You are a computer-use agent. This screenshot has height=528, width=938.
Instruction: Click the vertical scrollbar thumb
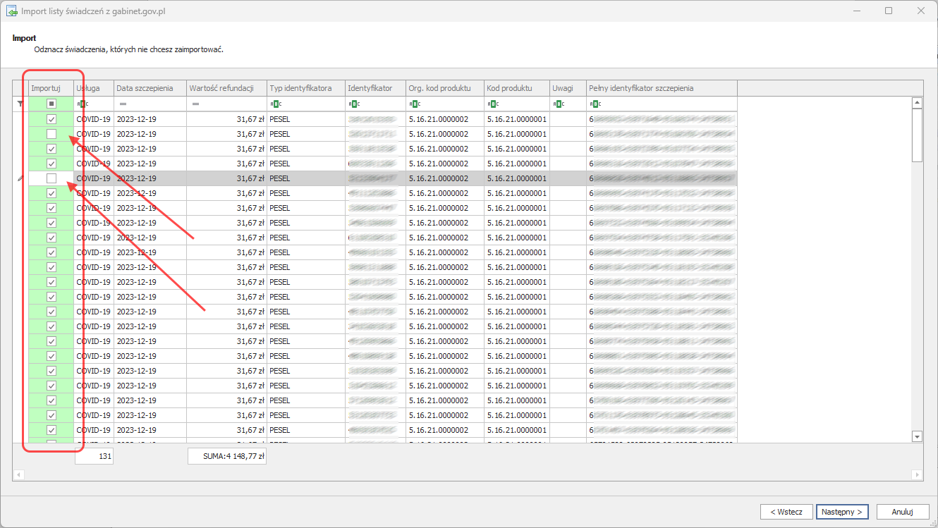pyautogui.click(x=917, y=135)
